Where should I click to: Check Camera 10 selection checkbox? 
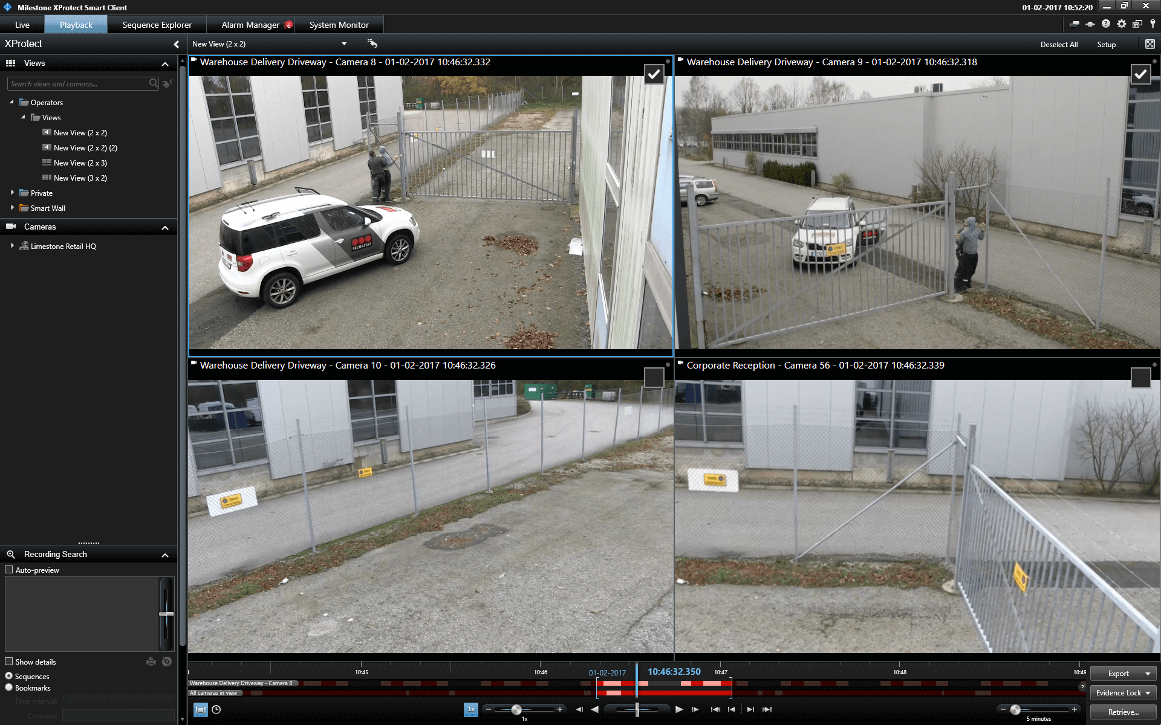(x=654, y=378)
